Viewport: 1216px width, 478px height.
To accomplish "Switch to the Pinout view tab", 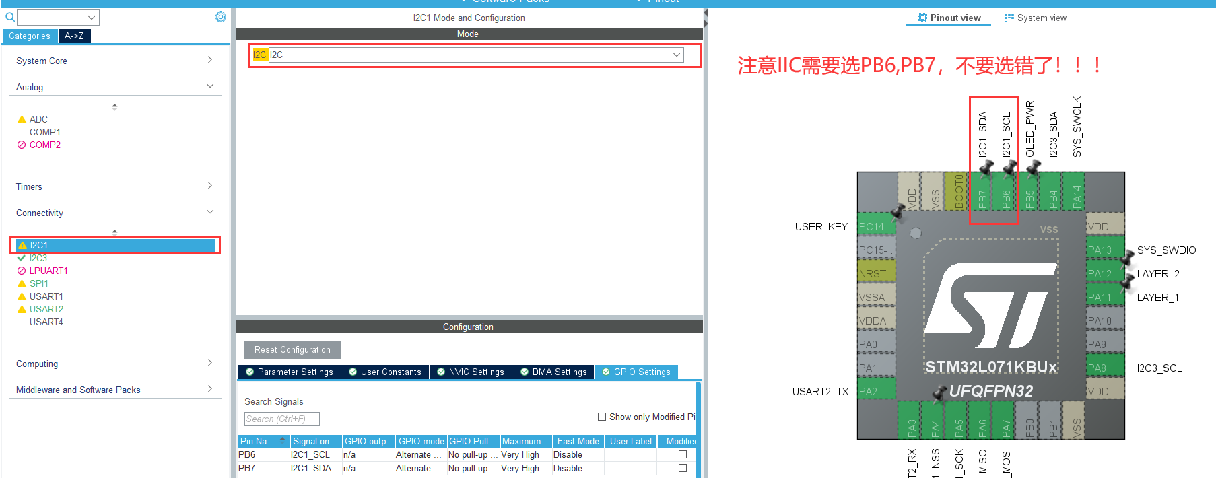I will pyautogui.click(x=949, y=18).
